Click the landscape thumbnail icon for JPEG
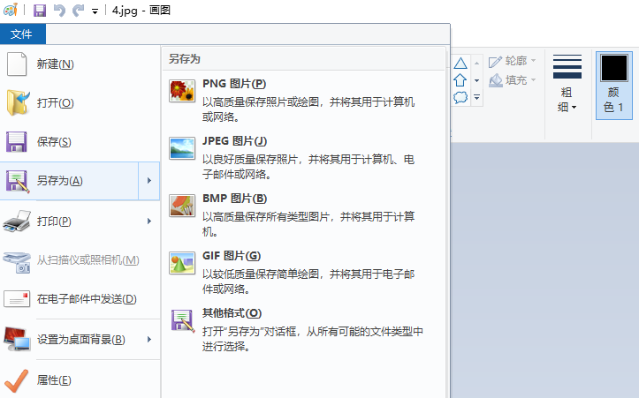Image resolution: width=639 pixels, height=398 pixels. pos(182,148)
